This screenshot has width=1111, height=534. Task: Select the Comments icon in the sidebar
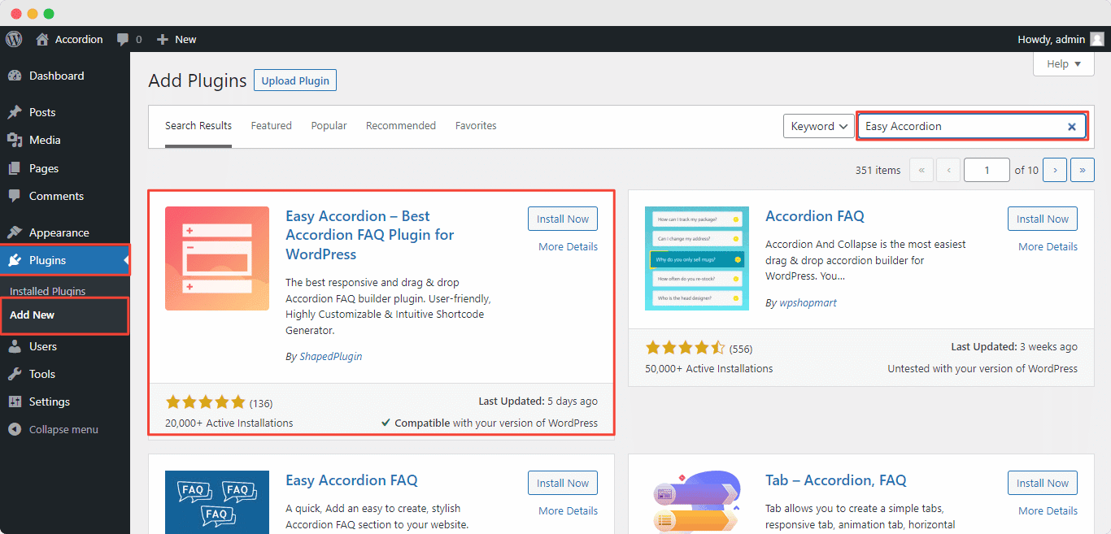click(18, 196)
